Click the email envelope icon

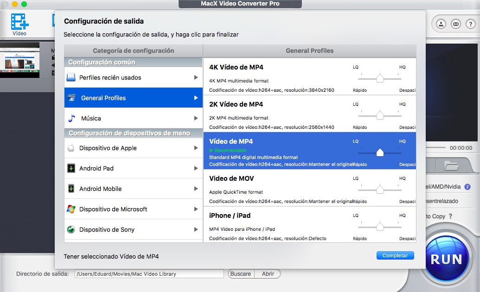(456, 24)
